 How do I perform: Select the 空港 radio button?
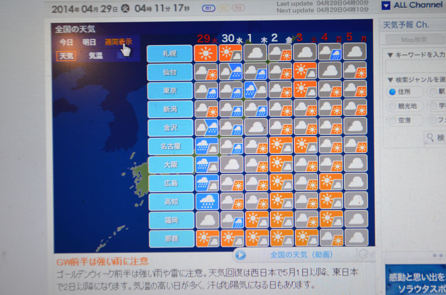(x=392, y=120)
